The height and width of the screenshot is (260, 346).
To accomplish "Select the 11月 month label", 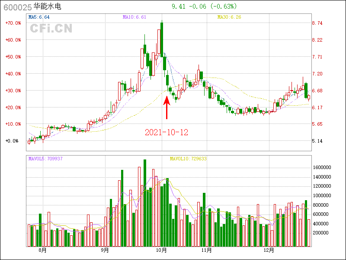I will 206,250.
